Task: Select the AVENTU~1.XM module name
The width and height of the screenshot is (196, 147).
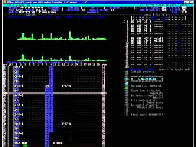Action: click(27, 12)
